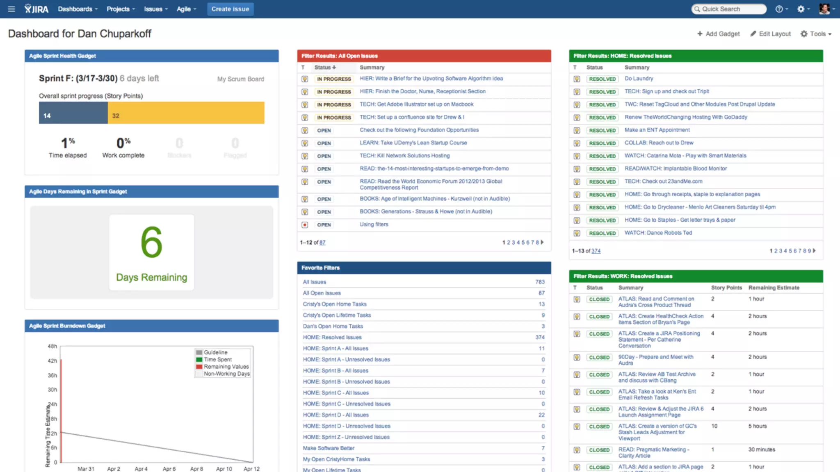Viewport: 840px width, 472px height.
Task: Go to next page arrow in HOME Resolved Issues
Action: [814, 251]
